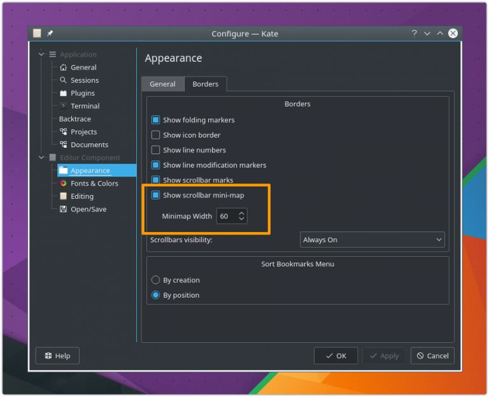The width and height of the screenshot is (489, 397).
Task: Switch to the General tab
Action: (162, 84)
